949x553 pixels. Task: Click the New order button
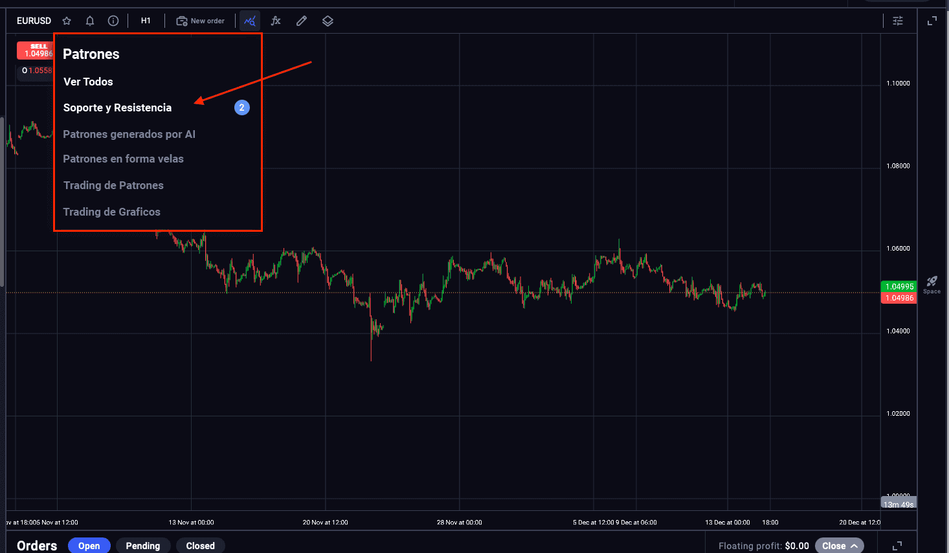pos(201,21)
